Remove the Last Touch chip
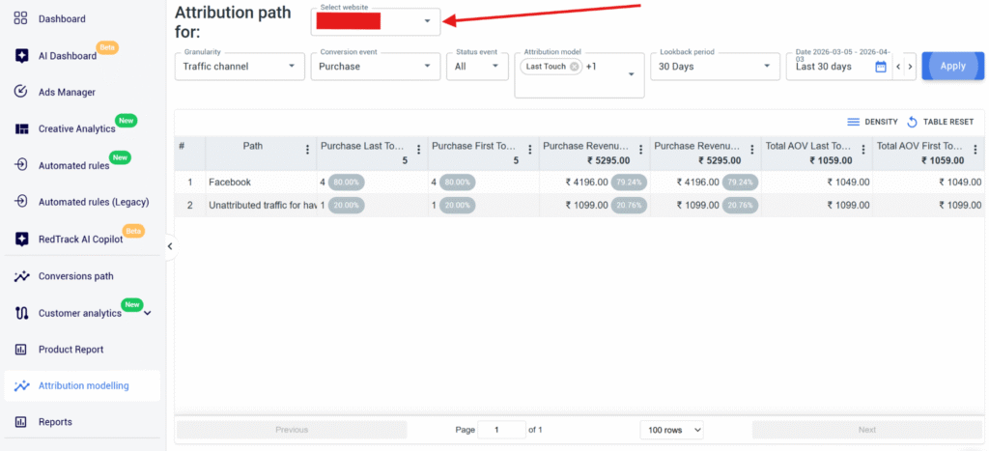 pyautogui.click(x=574, y=67)
